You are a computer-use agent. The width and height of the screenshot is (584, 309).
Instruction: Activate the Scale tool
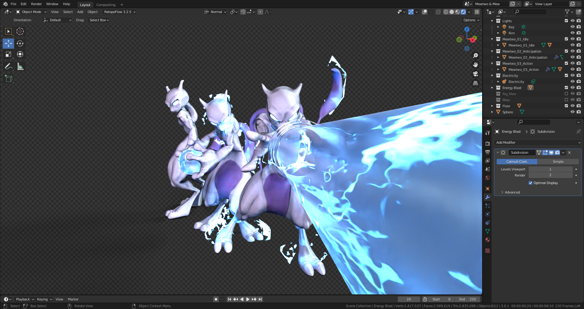point(9,54)
